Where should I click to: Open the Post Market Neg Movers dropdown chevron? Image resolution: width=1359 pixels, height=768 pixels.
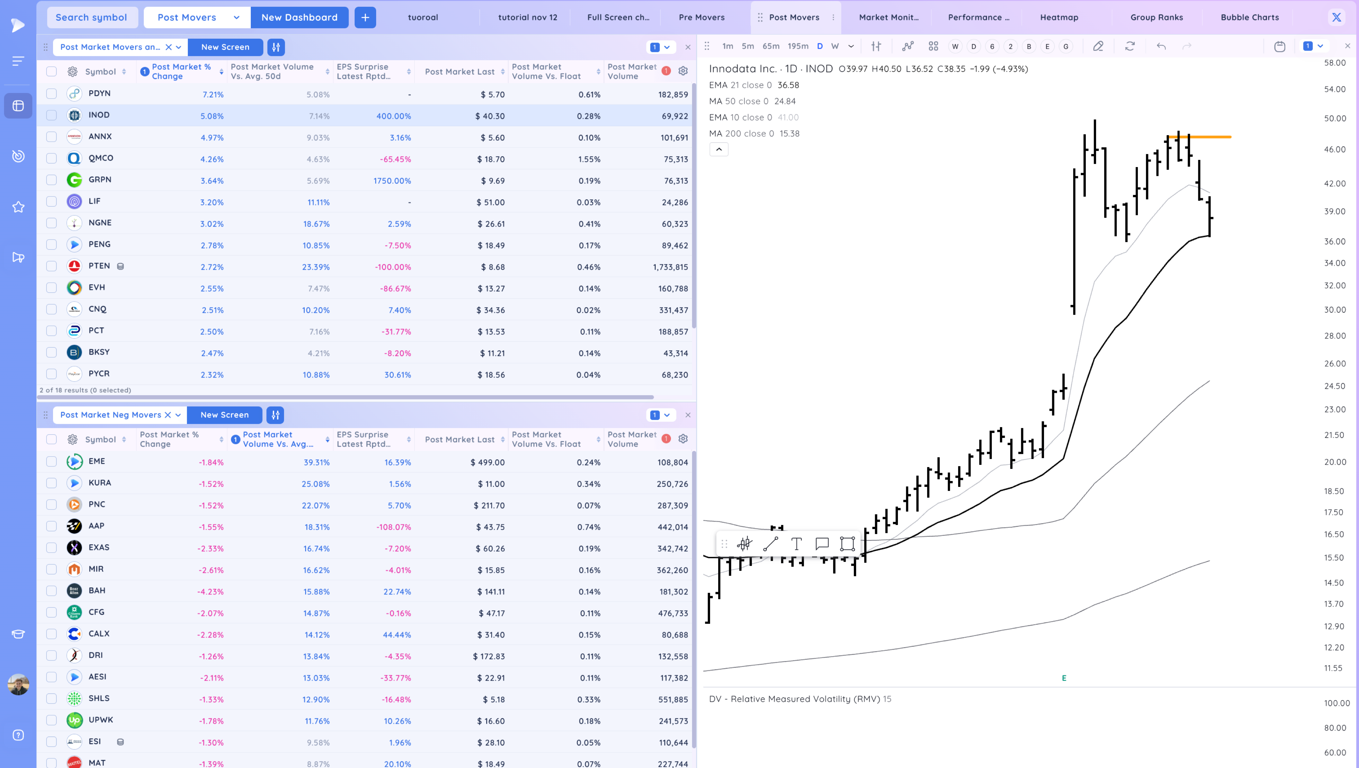click(178, 415)
